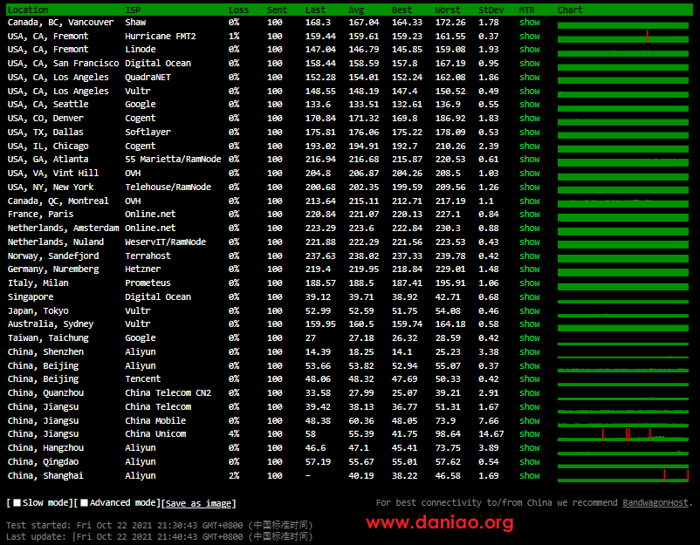Click the MTR column header
Screen dimensions: 700x545
coord(527,10)
